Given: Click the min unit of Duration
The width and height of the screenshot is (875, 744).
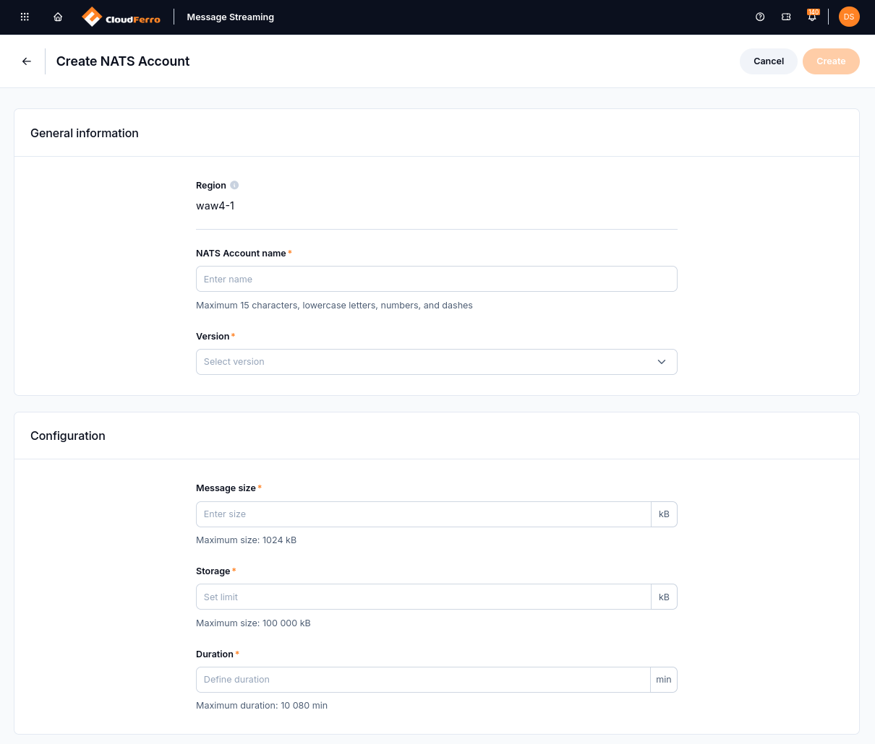Looking at the screenshot, I should coord(664,680).
